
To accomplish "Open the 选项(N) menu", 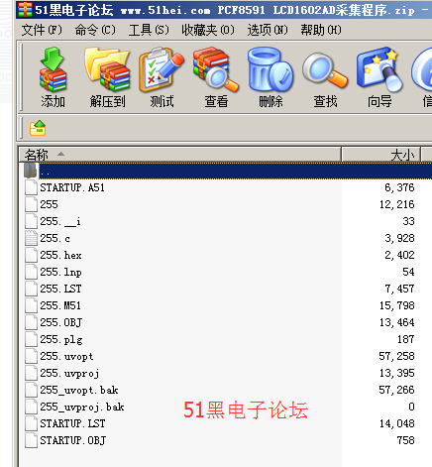I will (268, 30).
